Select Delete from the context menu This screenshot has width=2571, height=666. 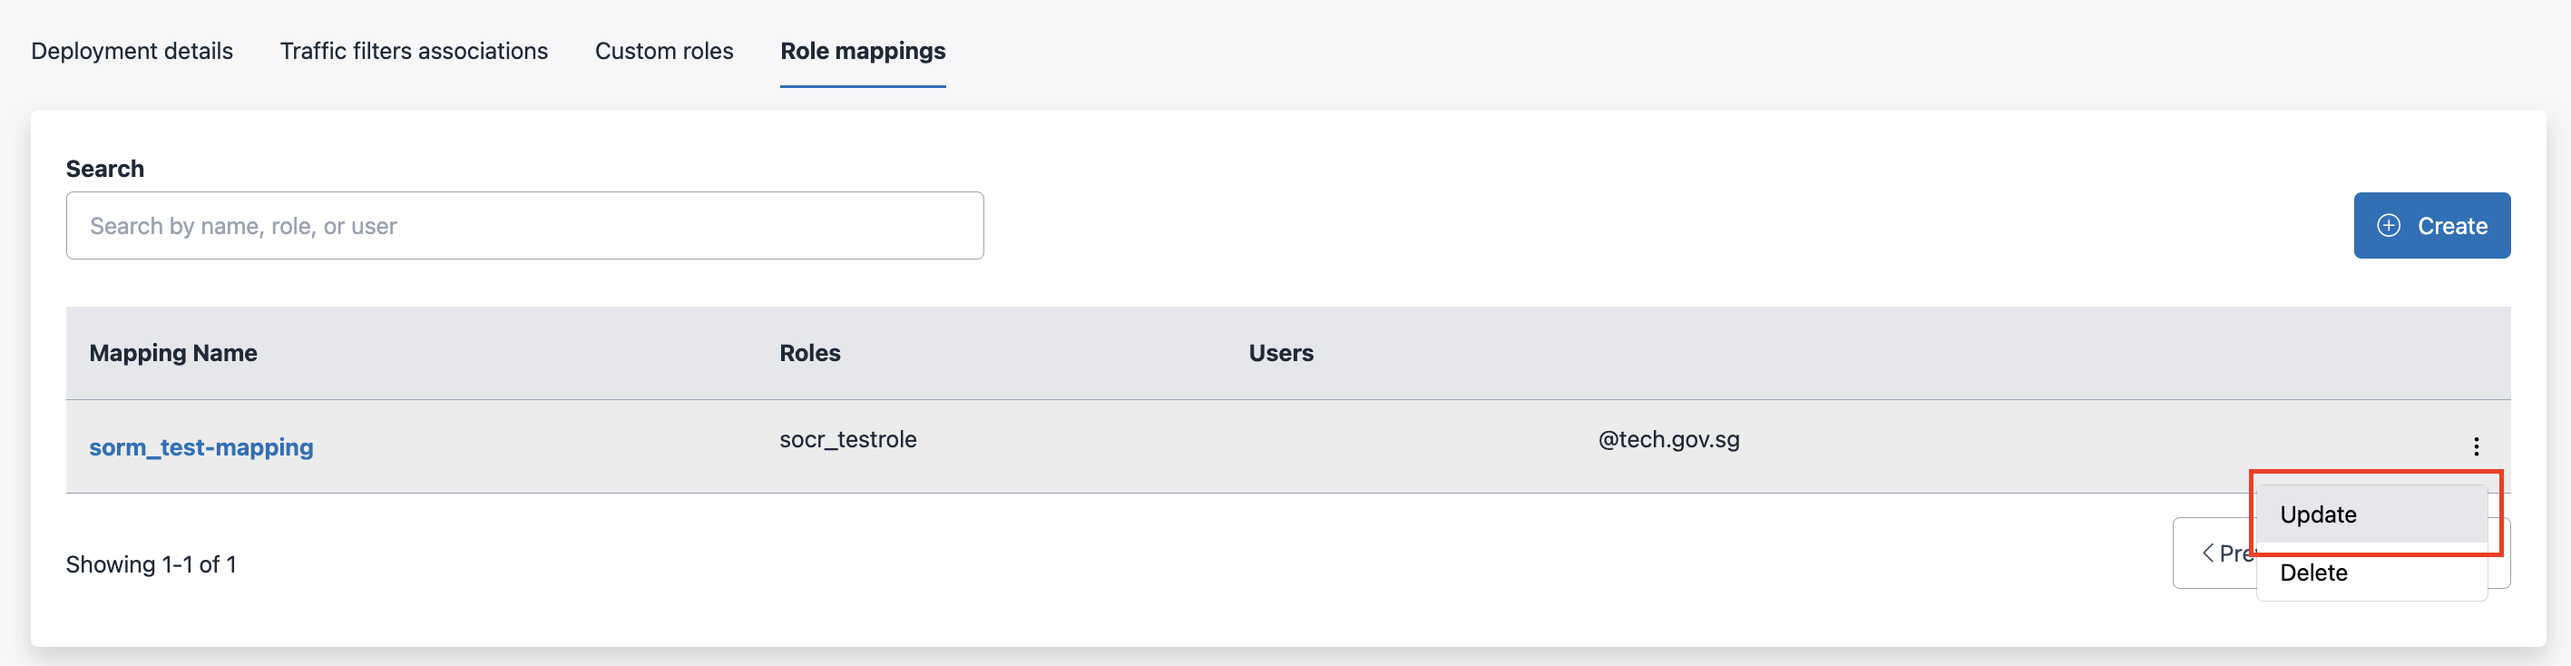click(2313, 573)
